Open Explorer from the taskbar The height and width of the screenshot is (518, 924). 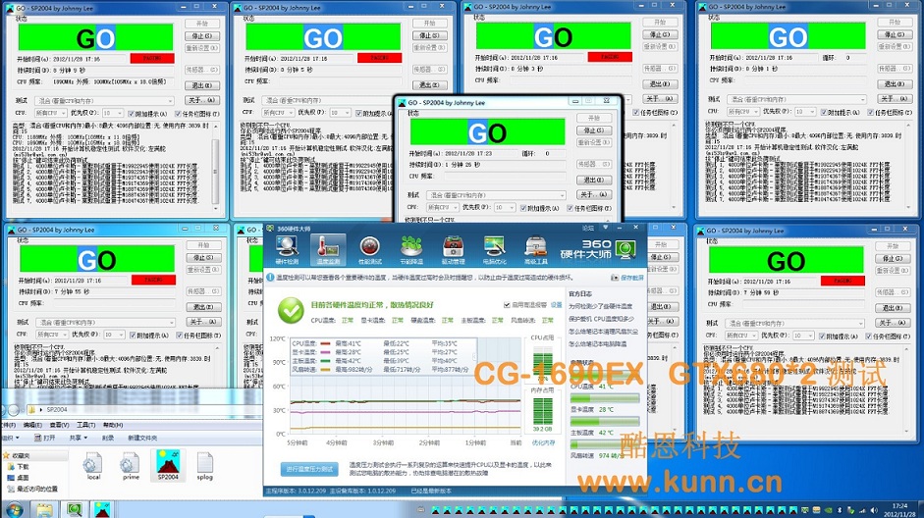pos(45,510)
